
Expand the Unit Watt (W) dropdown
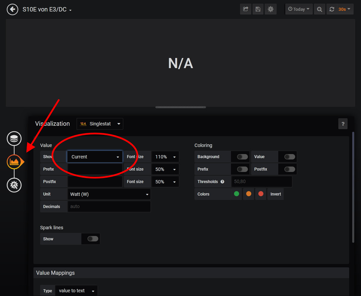[x=109, y=194]
